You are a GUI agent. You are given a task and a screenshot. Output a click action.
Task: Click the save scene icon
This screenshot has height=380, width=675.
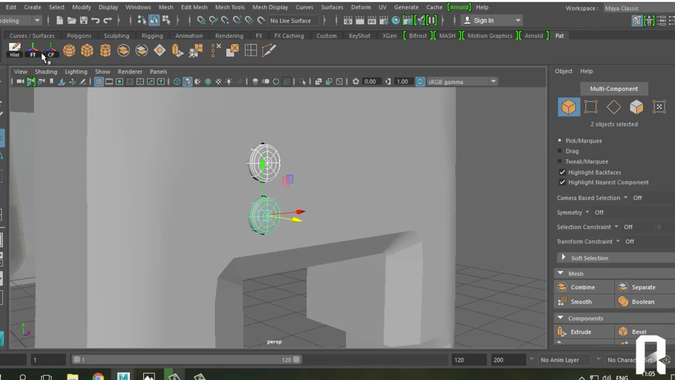(84, 20)
